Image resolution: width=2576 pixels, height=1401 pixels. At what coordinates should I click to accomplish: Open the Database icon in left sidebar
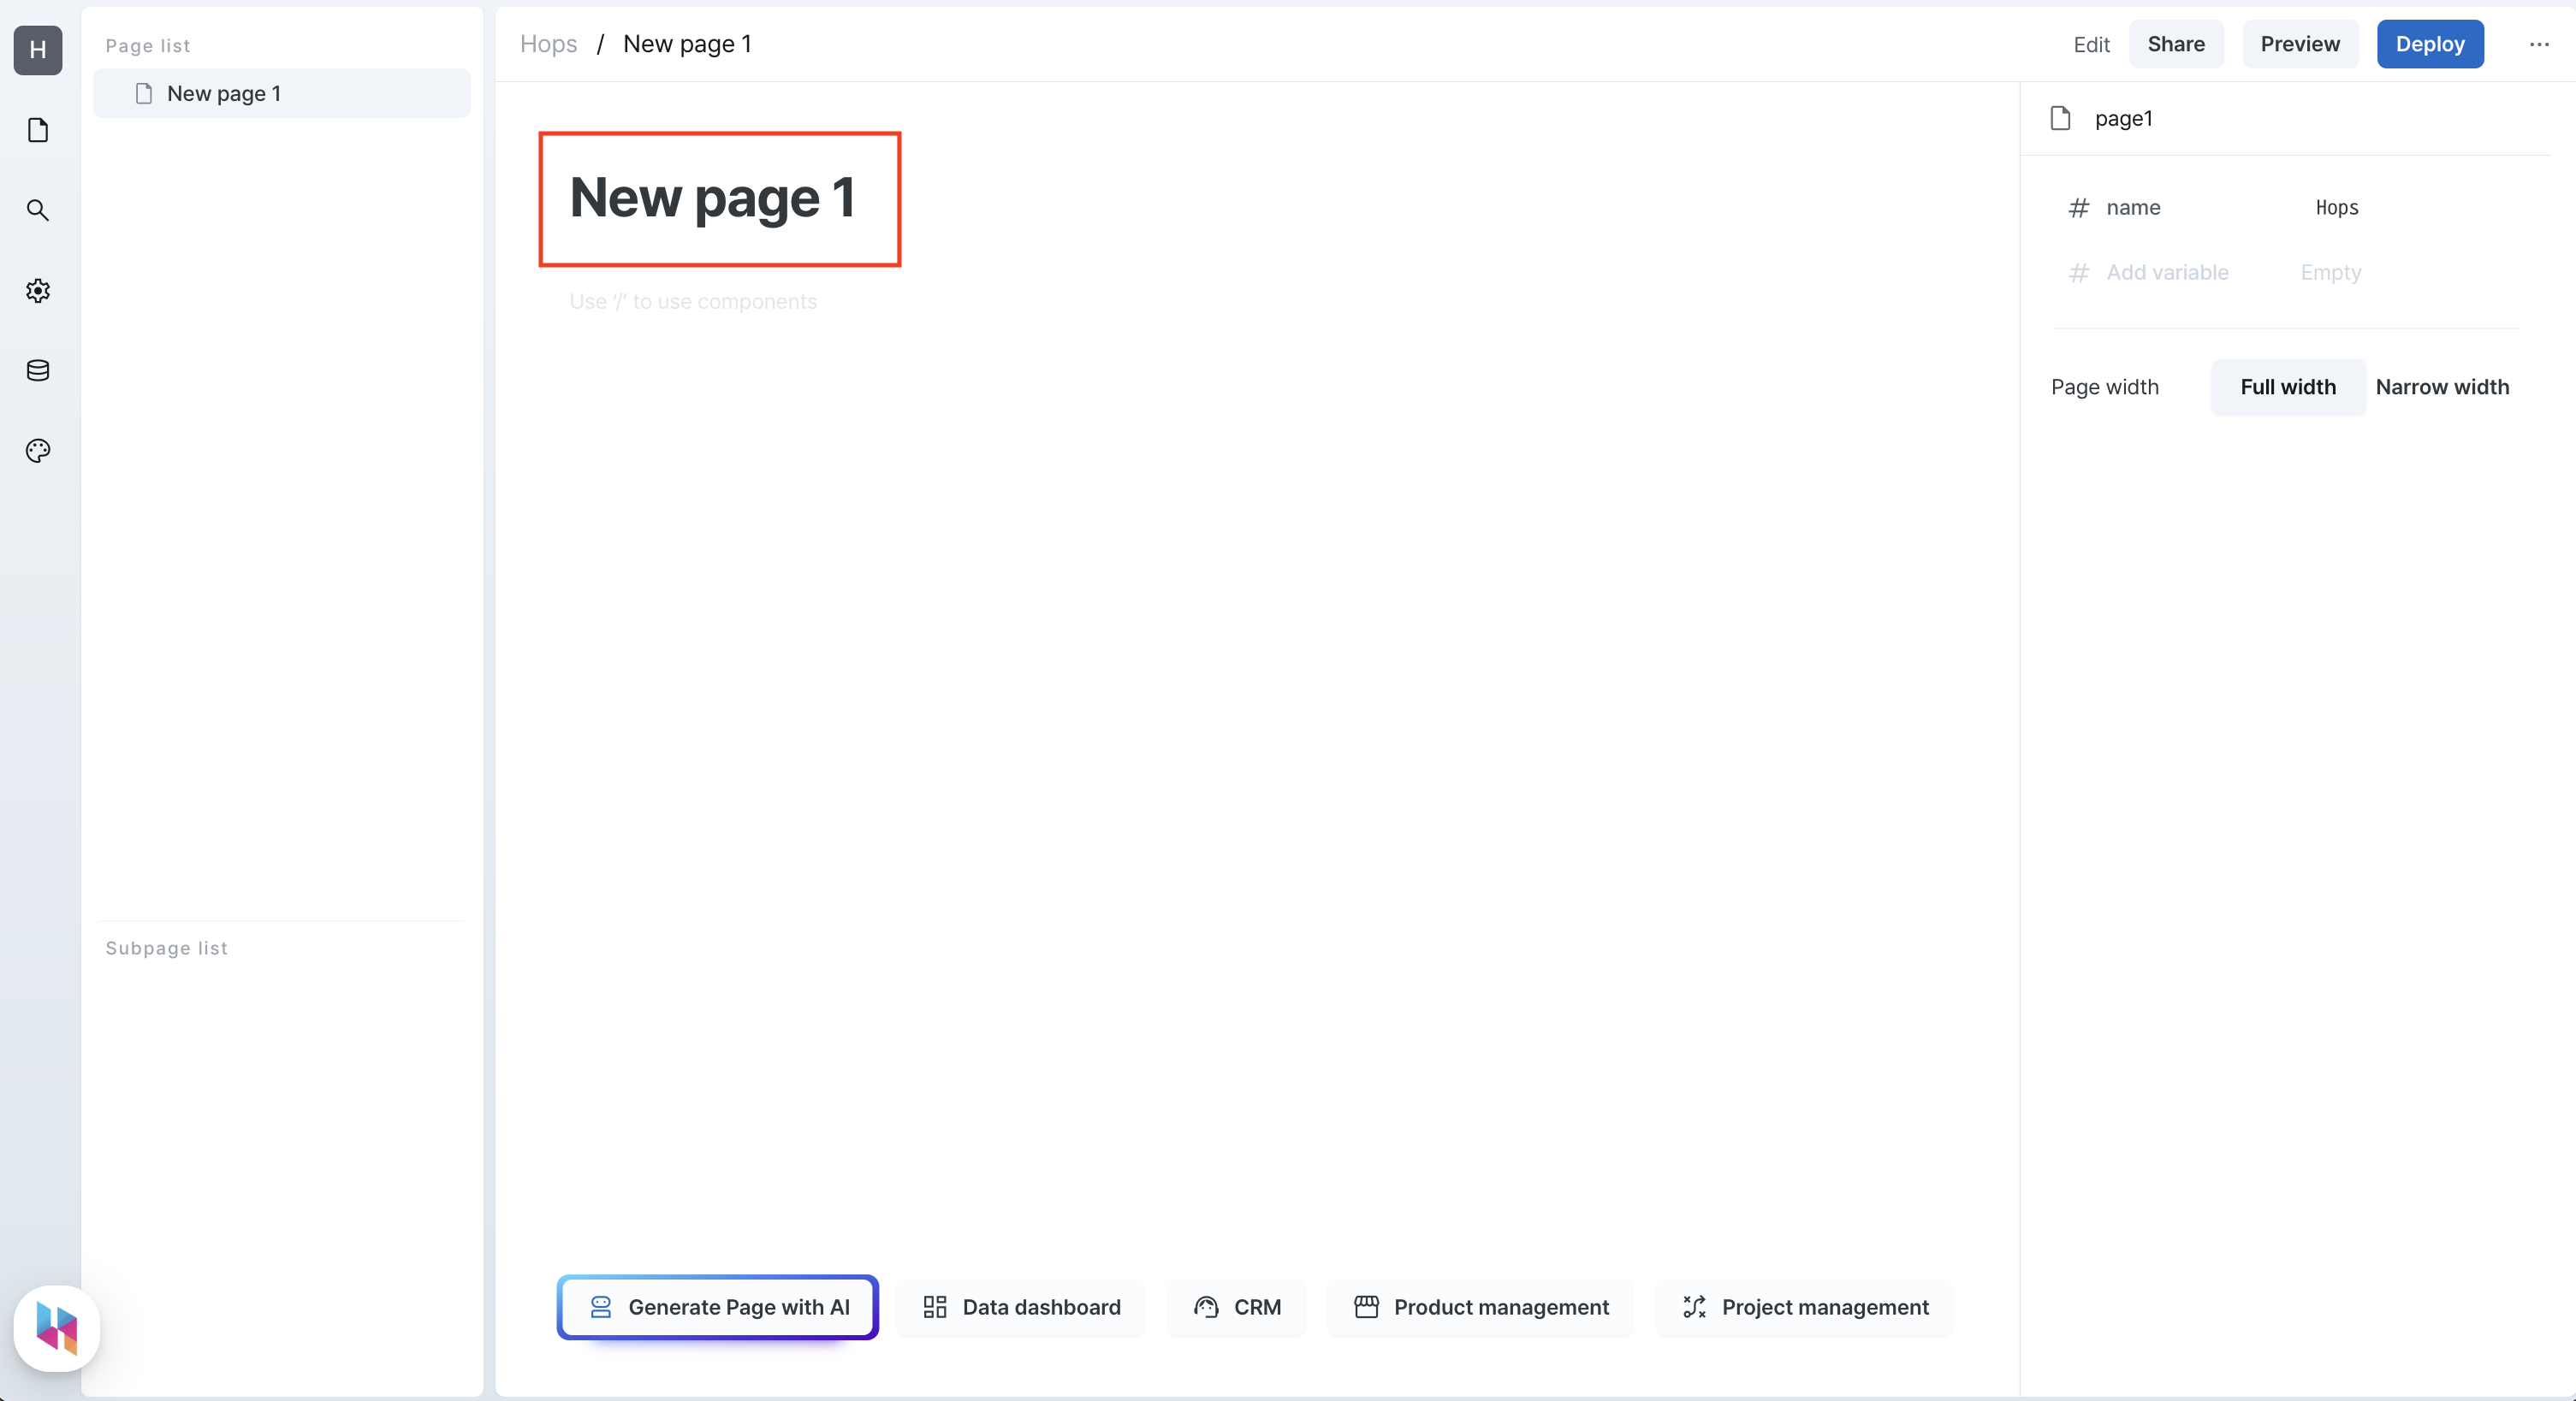[38, 369]
